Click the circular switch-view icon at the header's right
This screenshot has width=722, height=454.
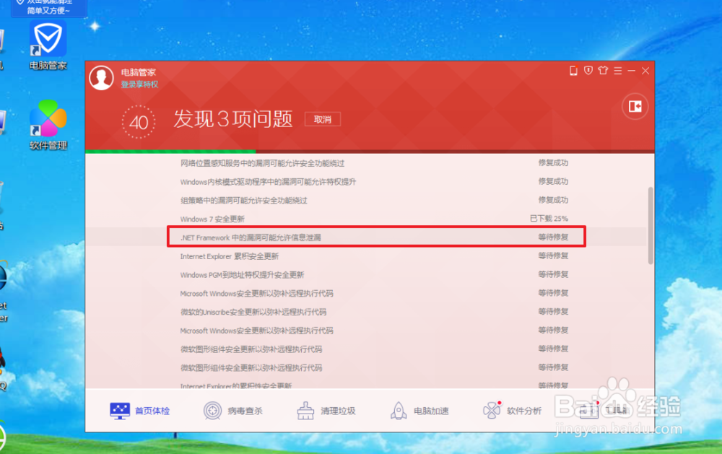pos(635,106)
